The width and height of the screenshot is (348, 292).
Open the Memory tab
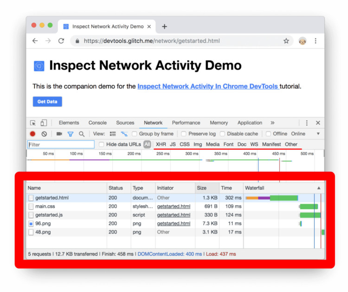(219, 123)
